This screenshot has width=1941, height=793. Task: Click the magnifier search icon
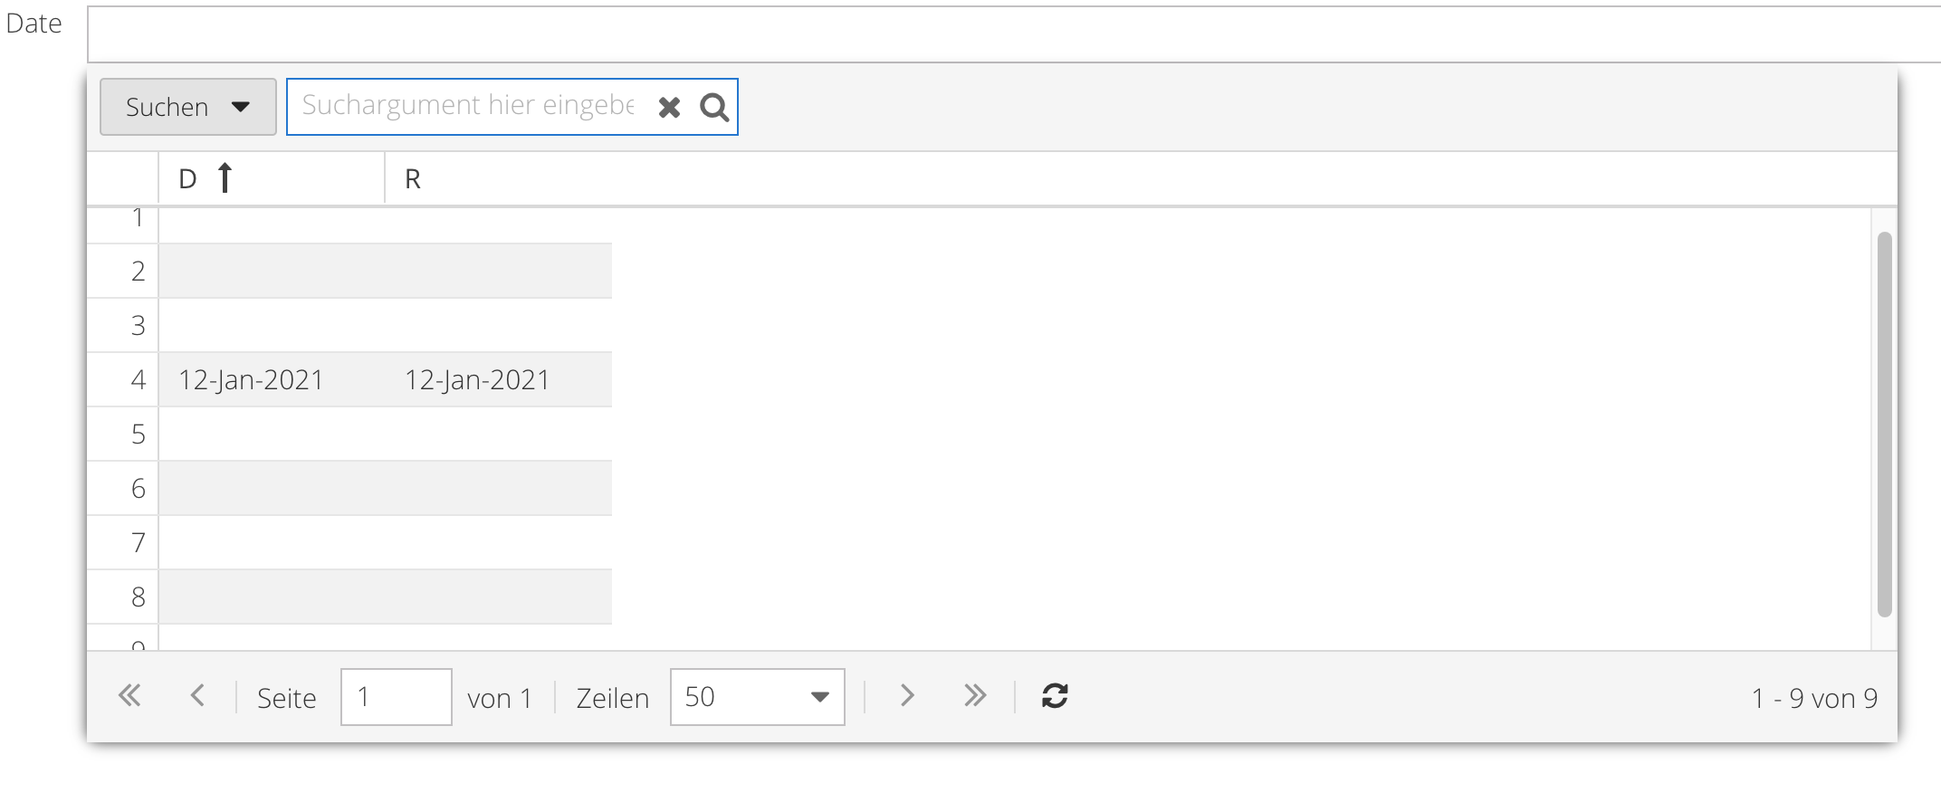(x=714, y=106)
